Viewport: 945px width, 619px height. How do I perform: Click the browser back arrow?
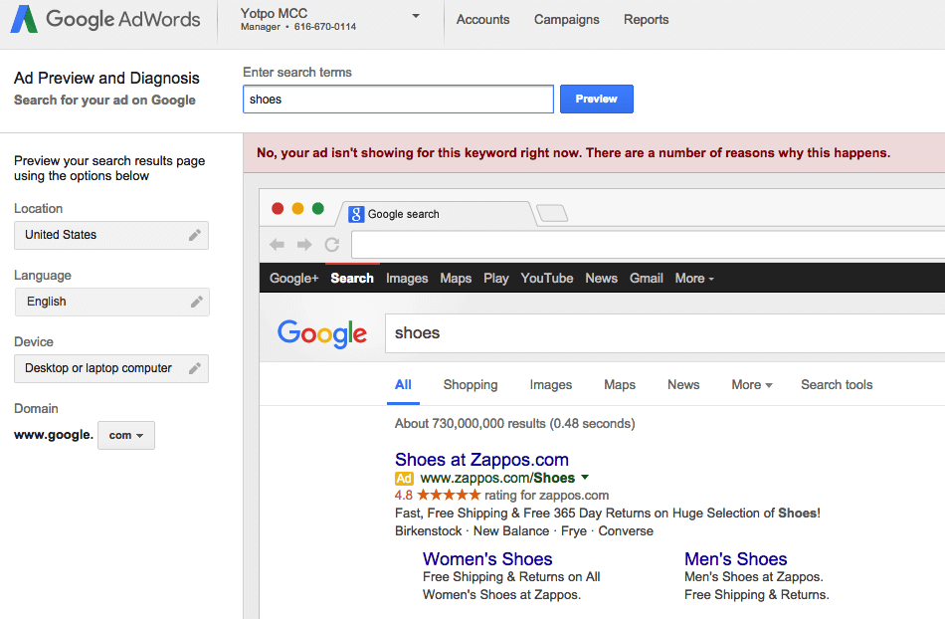[277, 244]
